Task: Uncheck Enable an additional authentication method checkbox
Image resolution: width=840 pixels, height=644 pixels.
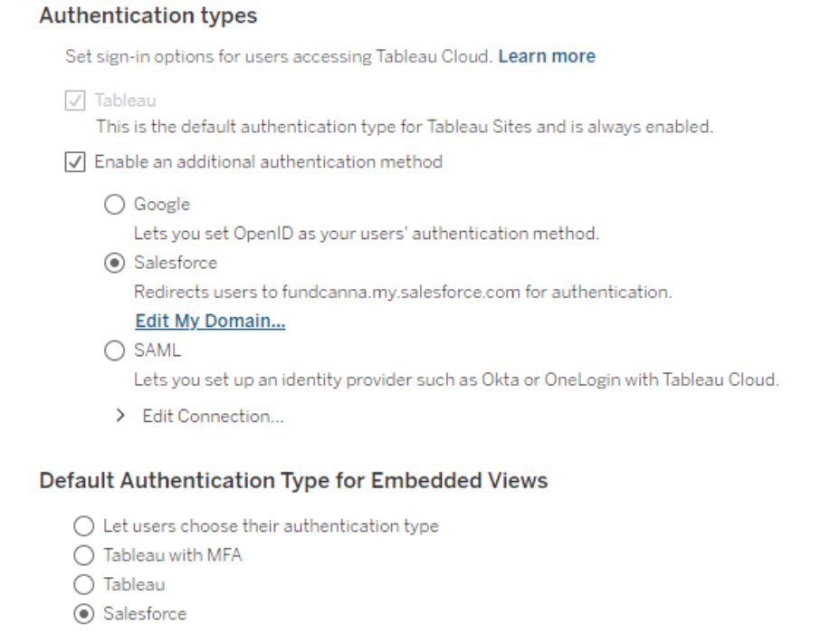Action: point(75,162)
